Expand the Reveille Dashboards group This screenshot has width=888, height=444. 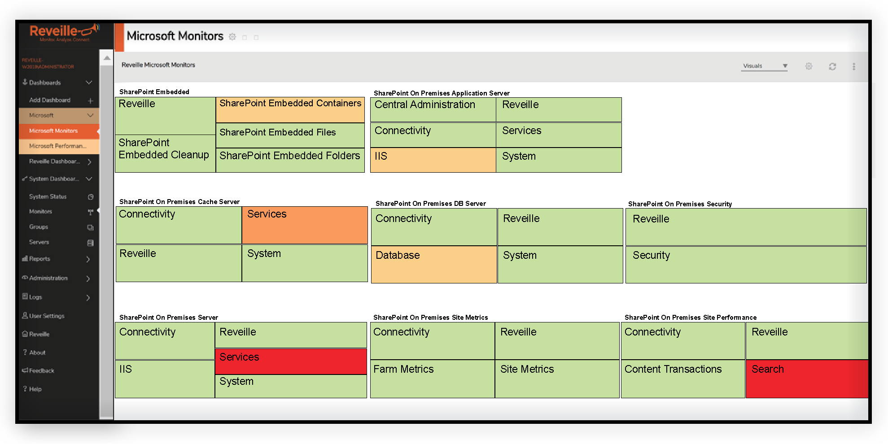click(89, 162)
